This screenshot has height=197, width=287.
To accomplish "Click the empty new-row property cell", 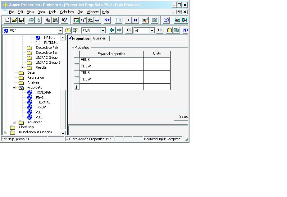I will pyautogui.click(x=111, y=87).
